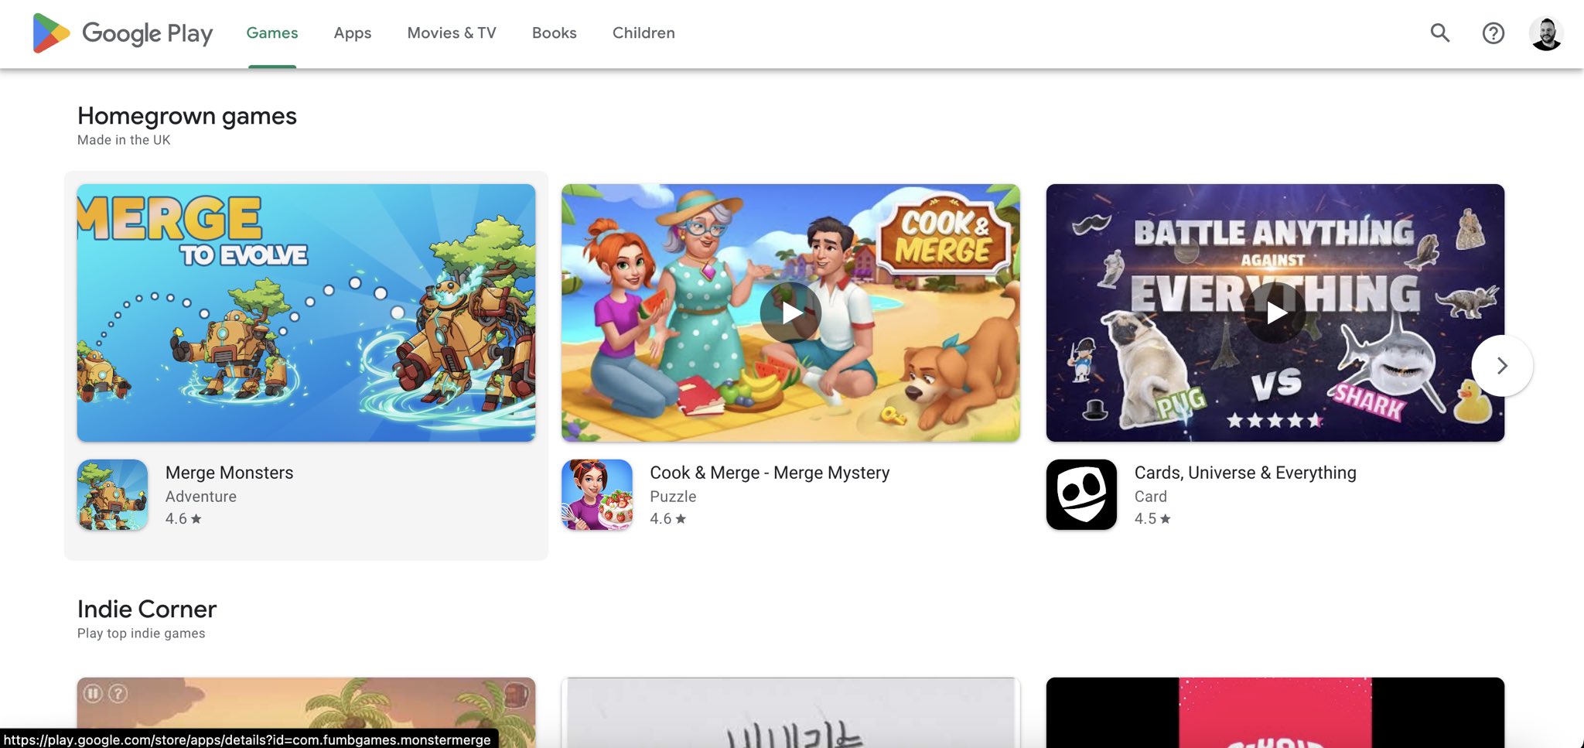Open the red and black Indie Corner thumbnail

1275,712
